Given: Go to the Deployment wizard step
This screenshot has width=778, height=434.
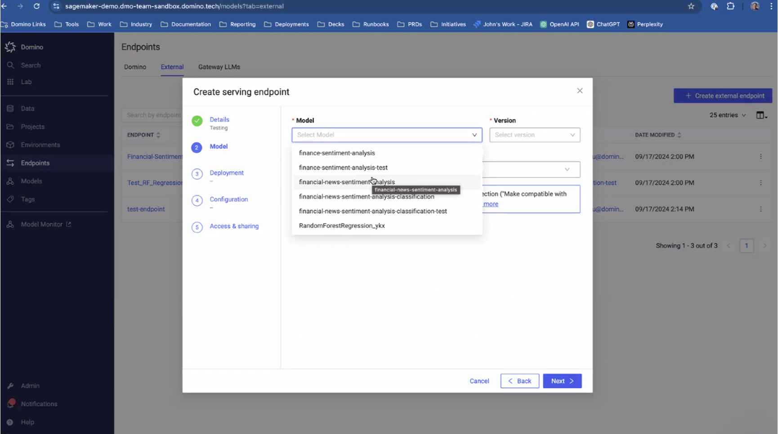Looking at the screenshot, I should pyautogui.click(x=226, y=173).
